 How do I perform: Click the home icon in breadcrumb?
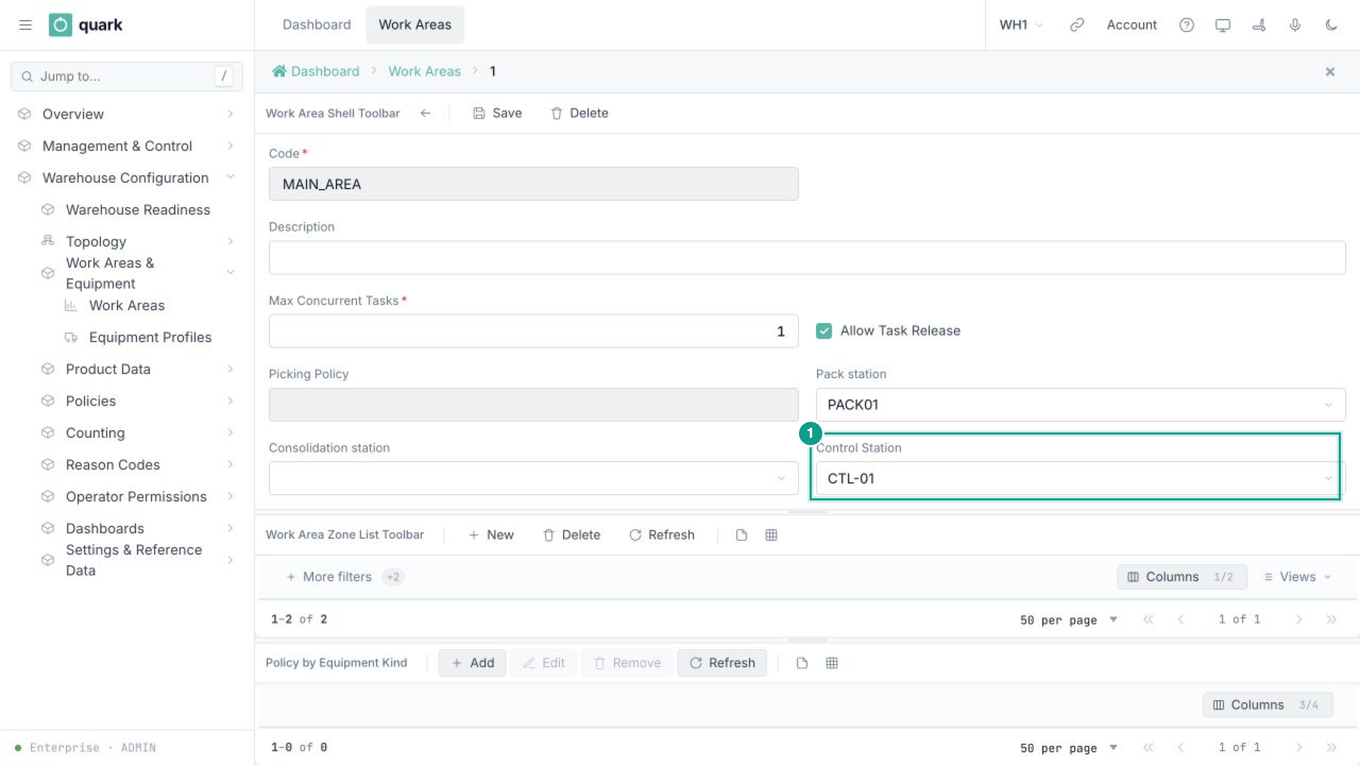coord(279,71)
